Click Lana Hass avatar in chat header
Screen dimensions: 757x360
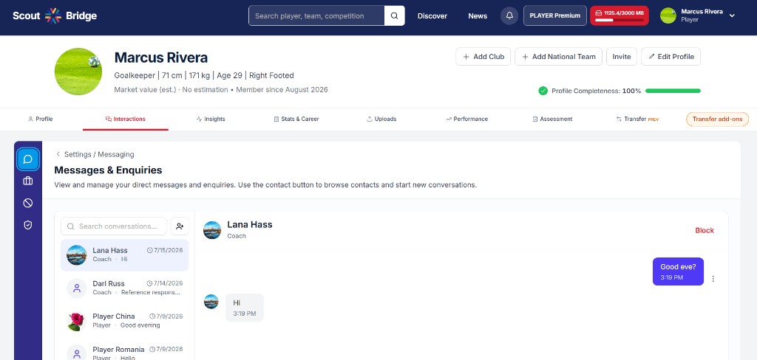(x=212, y=230)
